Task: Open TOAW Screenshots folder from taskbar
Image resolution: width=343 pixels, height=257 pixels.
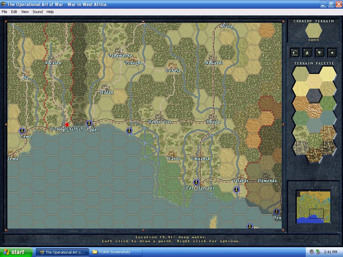Action: click(116, 252)
